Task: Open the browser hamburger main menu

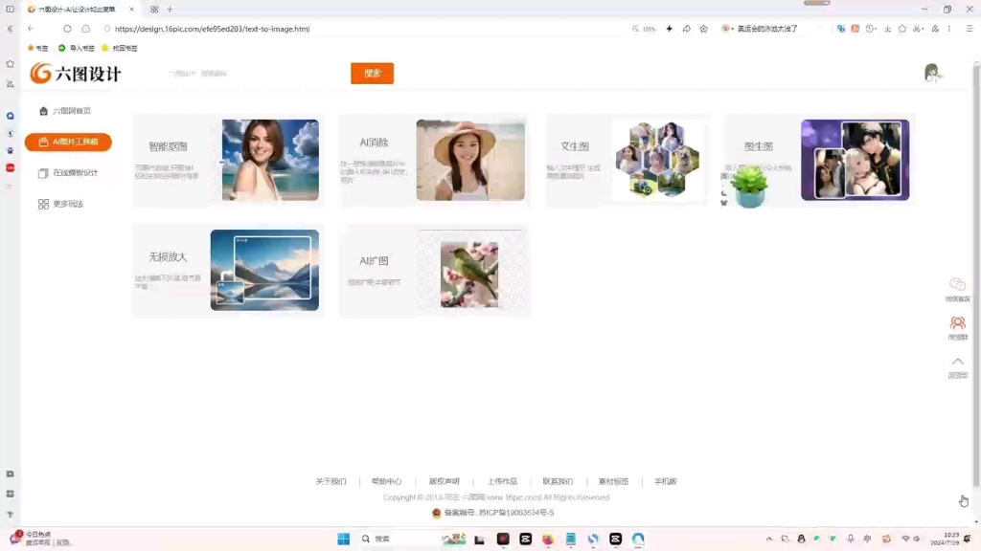Action: [970, 29]
